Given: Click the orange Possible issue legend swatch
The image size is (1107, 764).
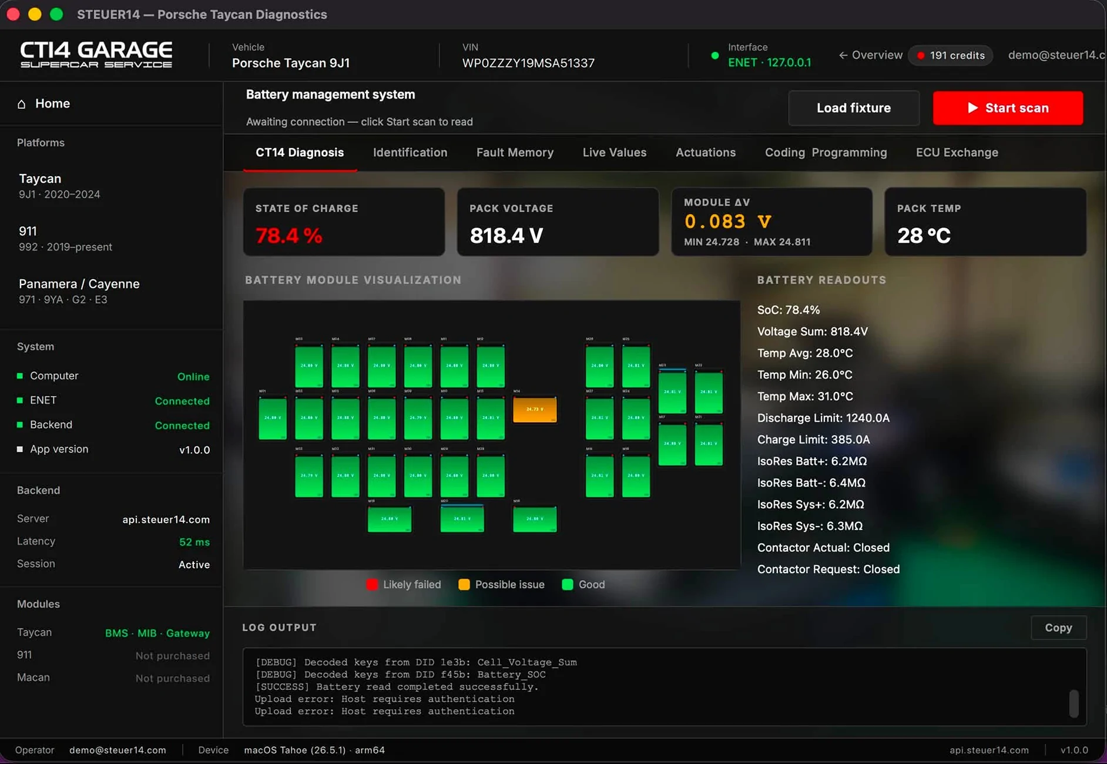Looking at the screenshot, I should (464, 585).
